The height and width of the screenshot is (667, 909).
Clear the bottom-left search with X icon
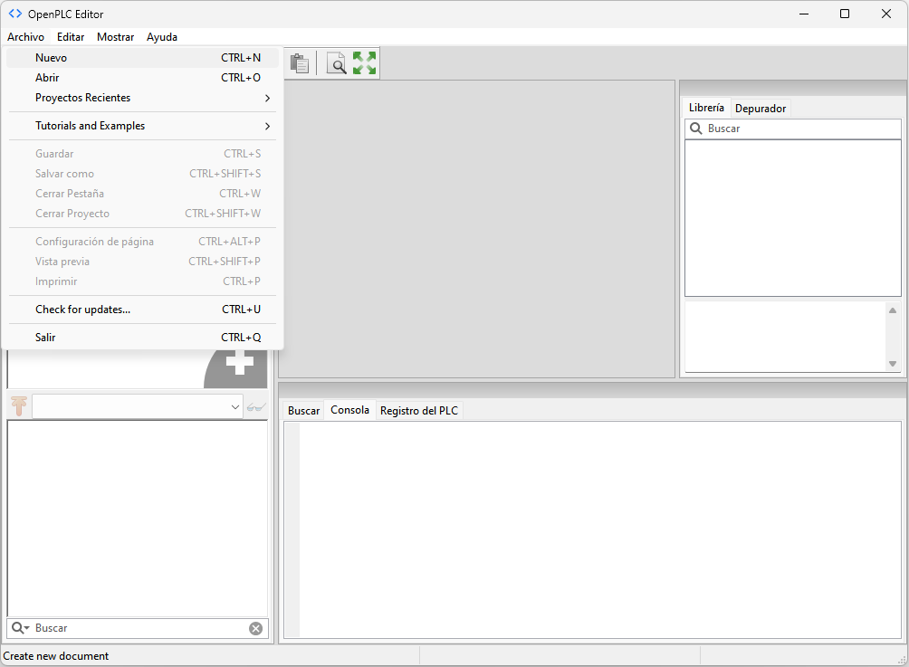[x=255, y=628]
